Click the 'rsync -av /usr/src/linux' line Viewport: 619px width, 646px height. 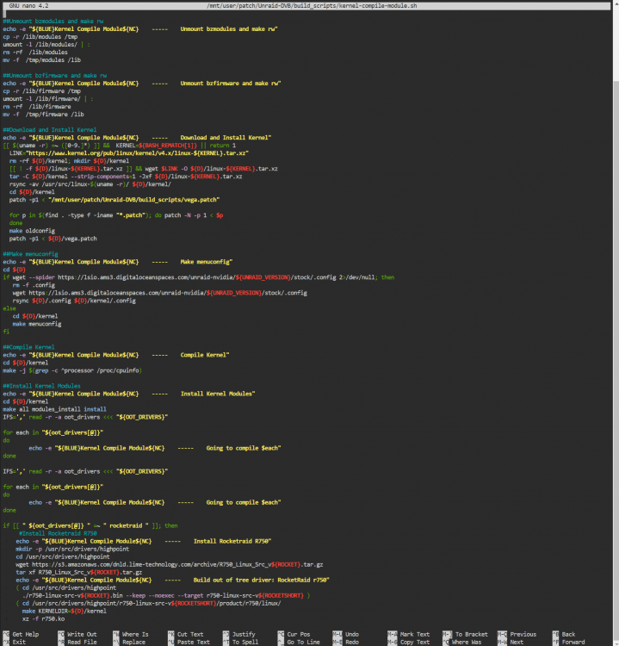90,184
